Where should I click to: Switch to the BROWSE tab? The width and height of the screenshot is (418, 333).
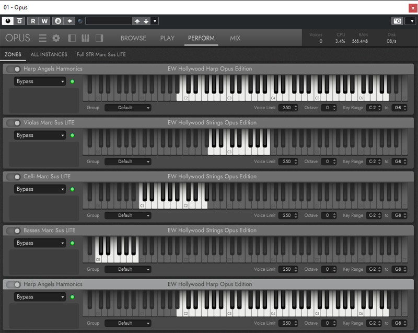(x=133, y=38)
